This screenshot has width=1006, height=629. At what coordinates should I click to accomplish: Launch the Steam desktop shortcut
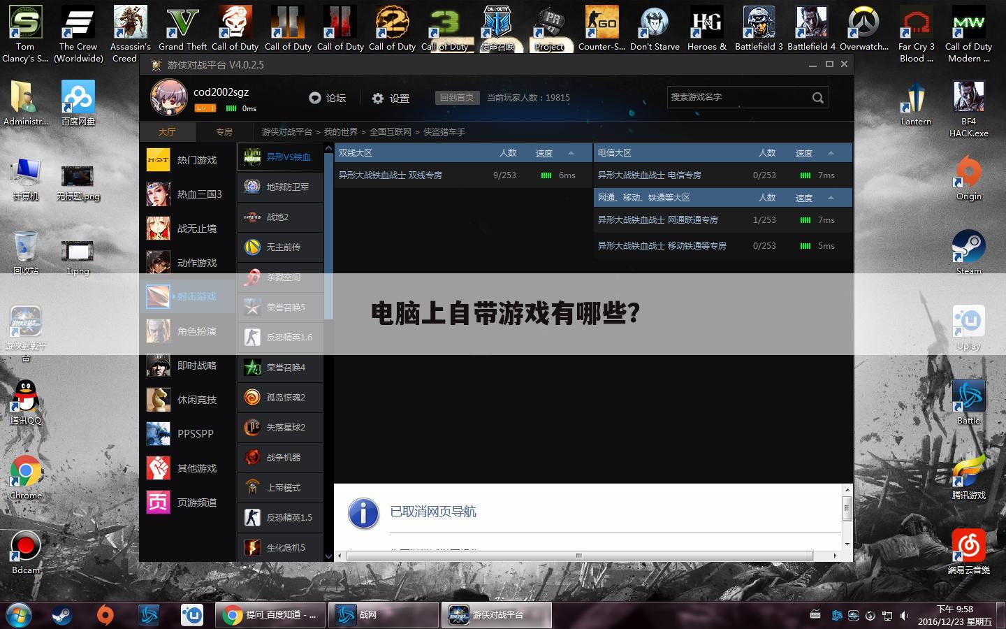pos(968,253)
